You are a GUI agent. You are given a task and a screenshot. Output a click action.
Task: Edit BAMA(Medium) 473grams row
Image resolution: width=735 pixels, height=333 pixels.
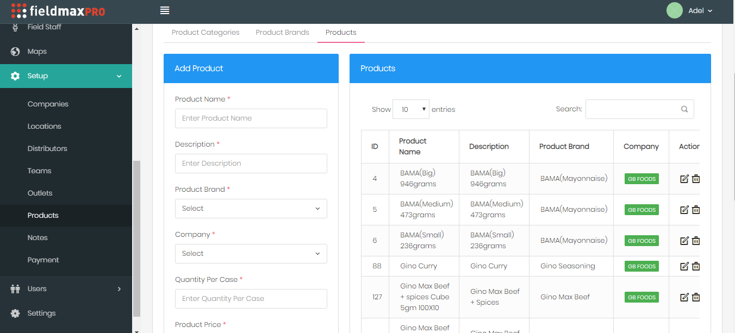684,210
